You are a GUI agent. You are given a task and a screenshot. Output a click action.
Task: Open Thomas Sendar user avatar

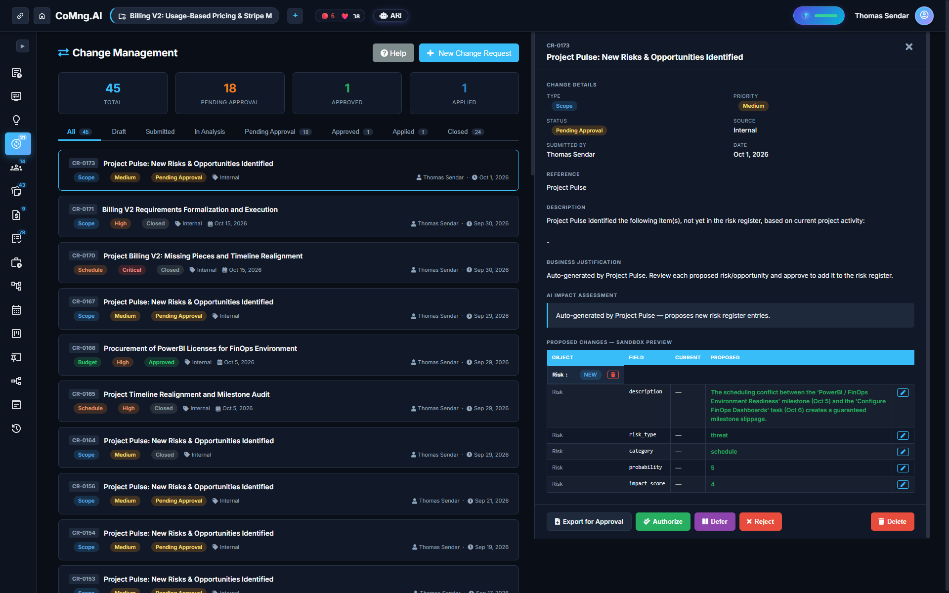924,16
